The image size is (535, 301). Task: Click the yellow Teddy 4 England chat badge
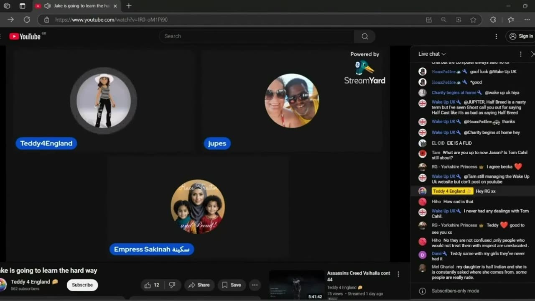(x=452, y=191)
